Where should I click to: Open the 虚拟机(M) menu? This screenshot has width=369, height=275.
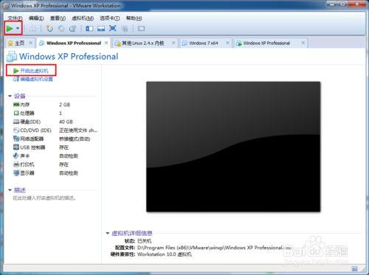[83, 18]
